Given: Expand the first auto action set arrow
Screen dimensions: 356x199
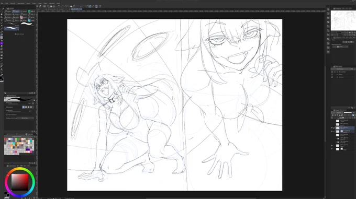Looking at the screenshot, I should (x=337, y=72).
